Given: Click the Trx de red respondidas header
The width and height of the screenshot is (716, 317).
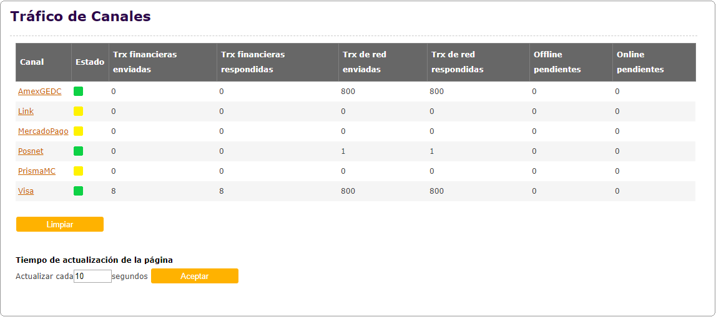Looking at the screenshot, I should point(458,62).
